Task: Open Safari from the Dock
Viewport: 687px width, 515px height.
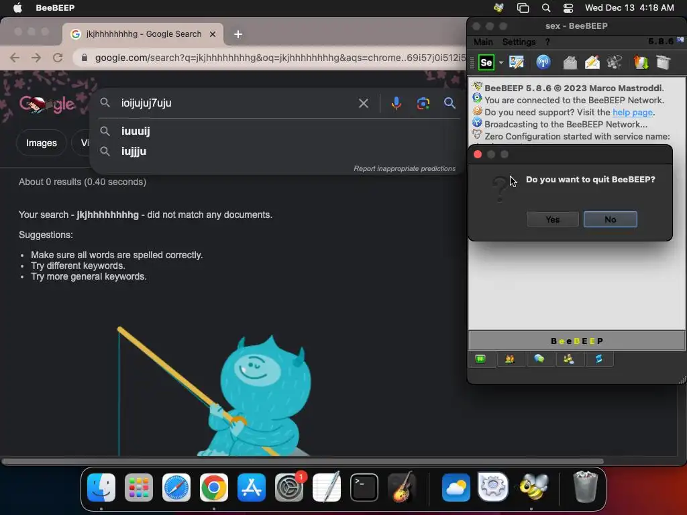Action: [x=176, y=488]
